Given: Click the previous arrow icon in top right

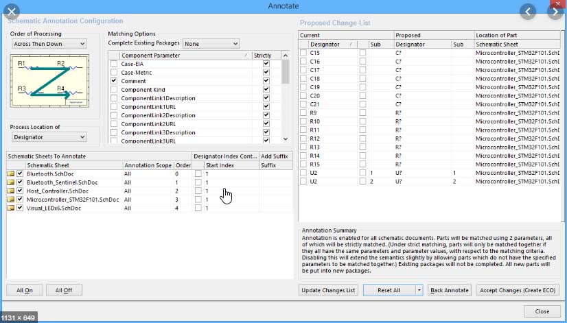Looking at the screenshot, I should [x=527, y=12].
